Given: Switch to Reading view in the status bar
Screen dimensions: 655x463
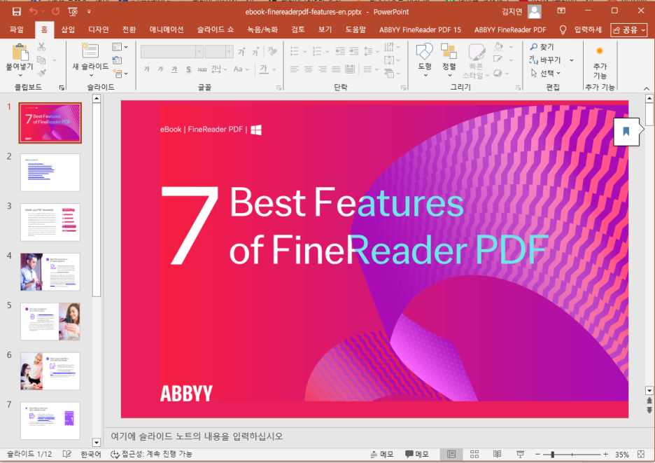Looking at the screenshot, I should pyautogui.click(x=497, y=454).
